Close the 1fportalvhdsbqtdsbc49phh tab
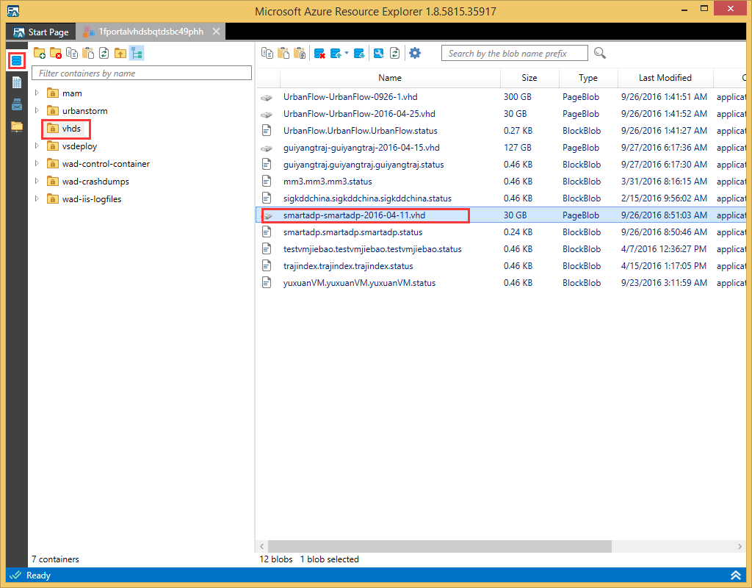Image resolution: width=752 pixels, height=588 pixels. tap(216, 32)
